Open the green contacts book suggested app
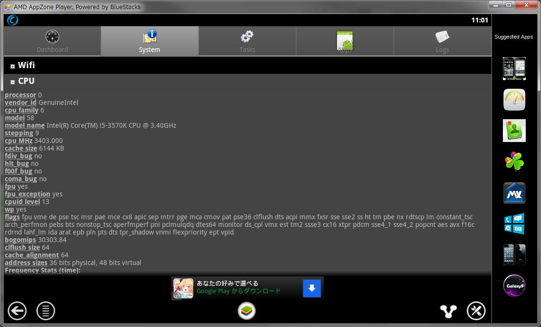 pos(514,131)
